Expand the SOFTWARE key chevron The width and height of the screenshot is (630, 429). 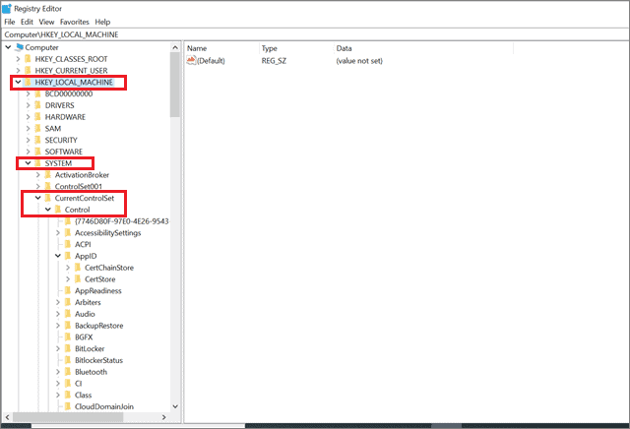29,152
